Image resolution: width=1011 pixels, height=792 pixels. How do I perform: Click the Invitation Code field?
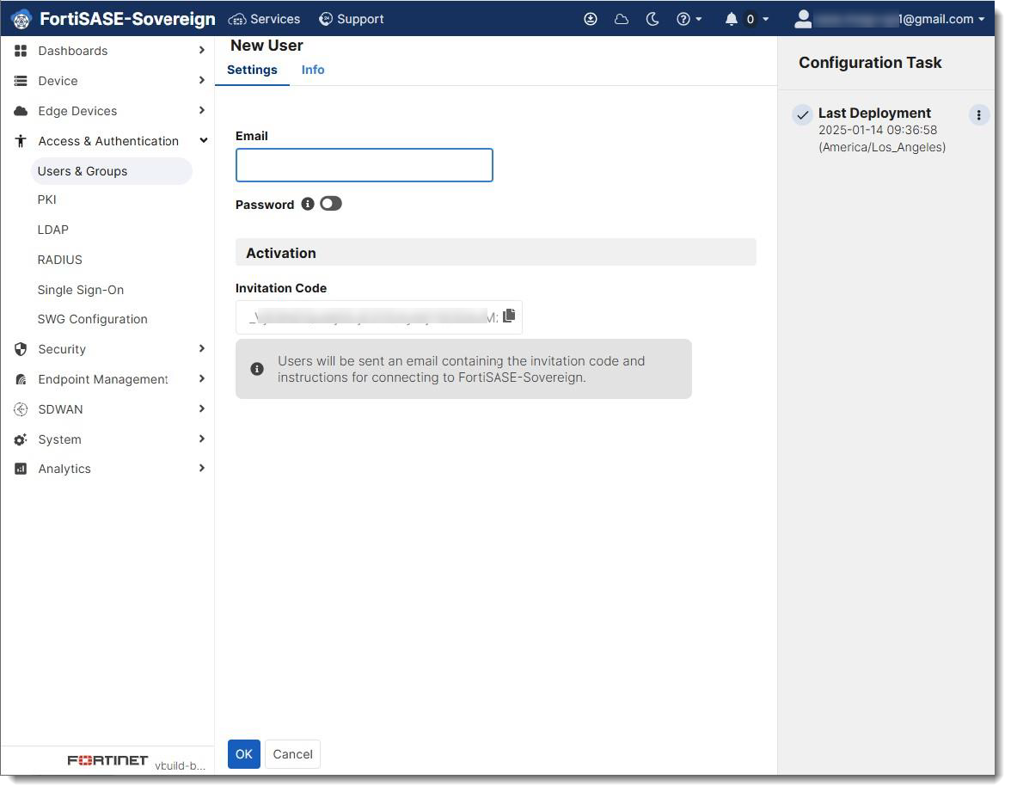[x=379, y=317]
